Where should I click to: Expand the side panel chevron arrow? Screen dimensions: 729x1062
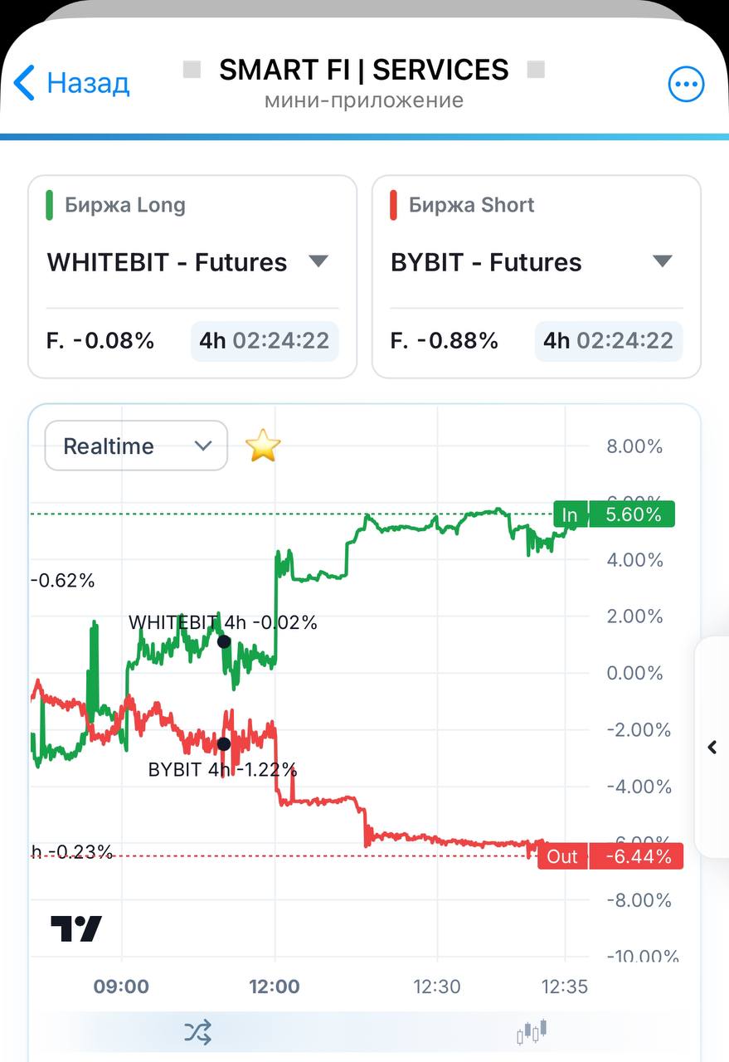(712, 747)
